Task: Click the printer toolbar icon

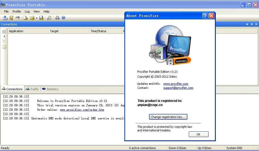Action: pyautogui.click(x=57, y=18)
